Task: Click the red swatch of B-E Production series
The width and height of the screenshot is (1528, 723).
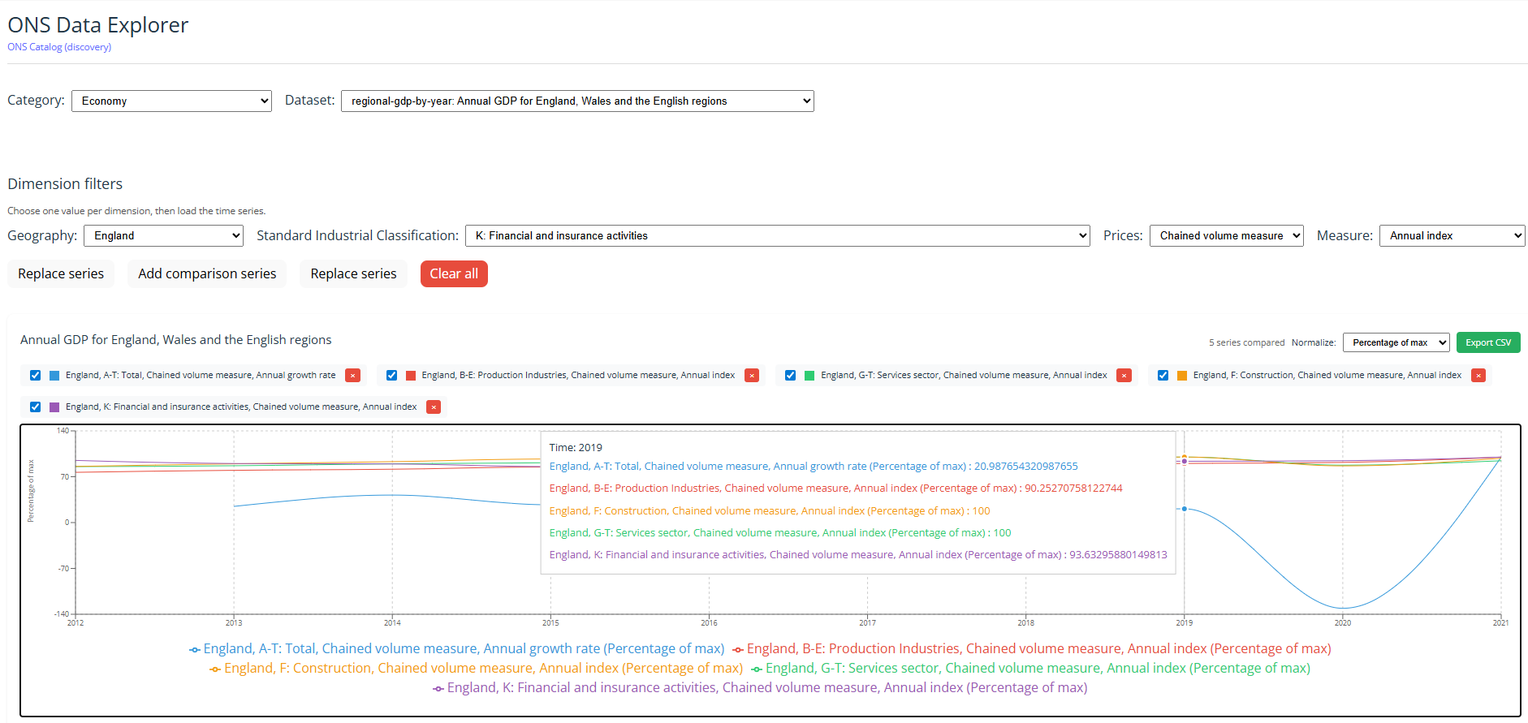Action: (x=411, y=376)
